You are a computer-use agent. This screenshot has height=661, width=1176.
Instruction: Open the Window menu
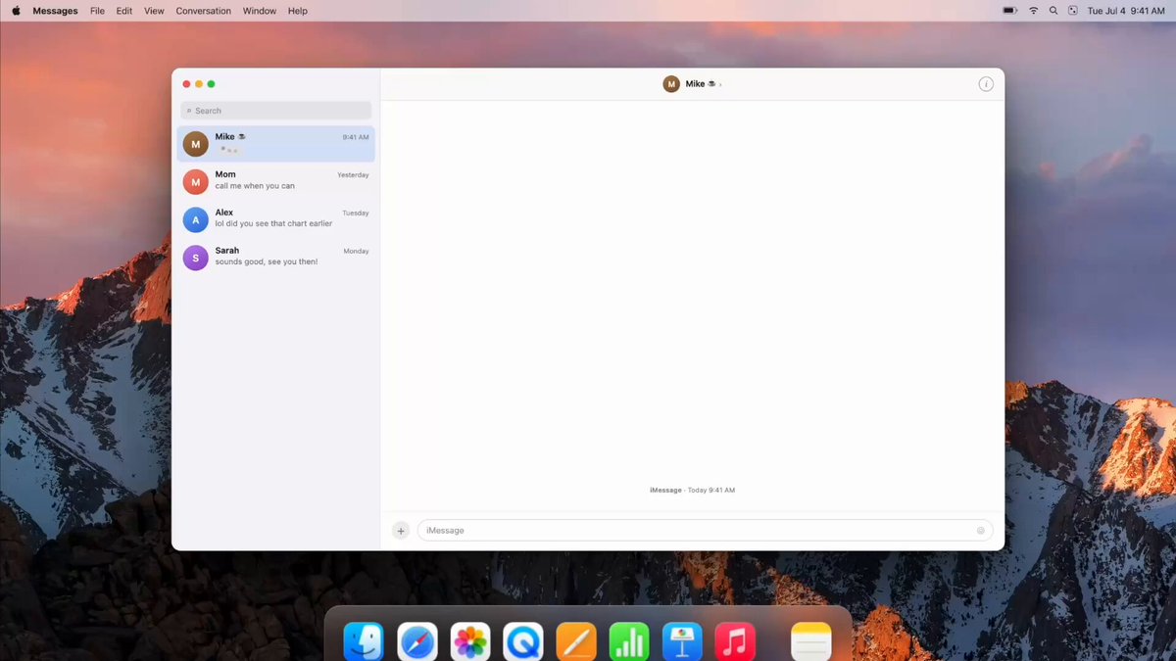tap(260, 11)
